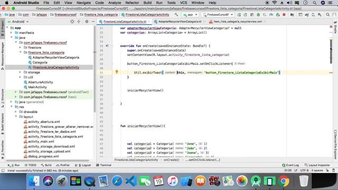Expand the drawable folder arrow
This screenshot has height=190, width=338.
tap(16, 112)
